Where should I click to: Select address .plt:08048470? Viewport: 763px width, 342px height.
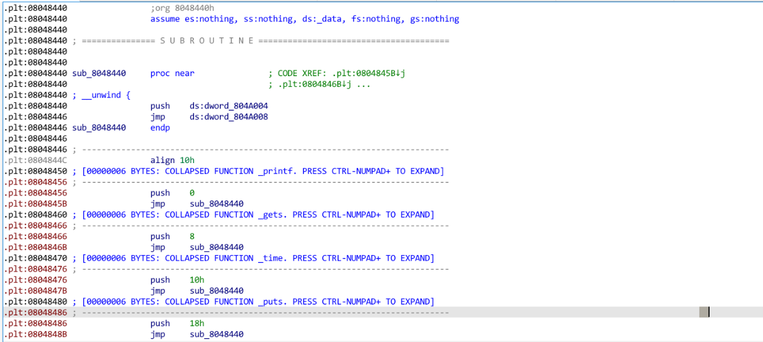(x=36, y=258)
